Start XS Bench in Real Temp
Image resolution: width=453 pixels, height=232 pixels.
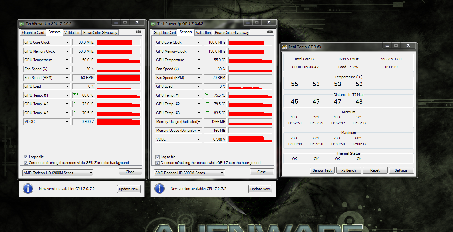(348, 170)
